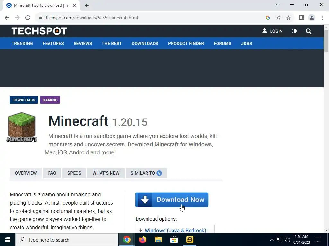
Task: Open Chrome three-dot menu
Action: (x=322, y=18)
